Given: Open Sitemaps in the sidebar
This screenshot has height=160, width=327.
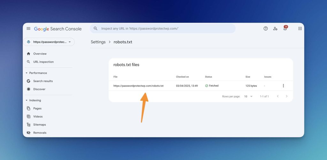Looking at the screenshot, I should pos(40,125).
